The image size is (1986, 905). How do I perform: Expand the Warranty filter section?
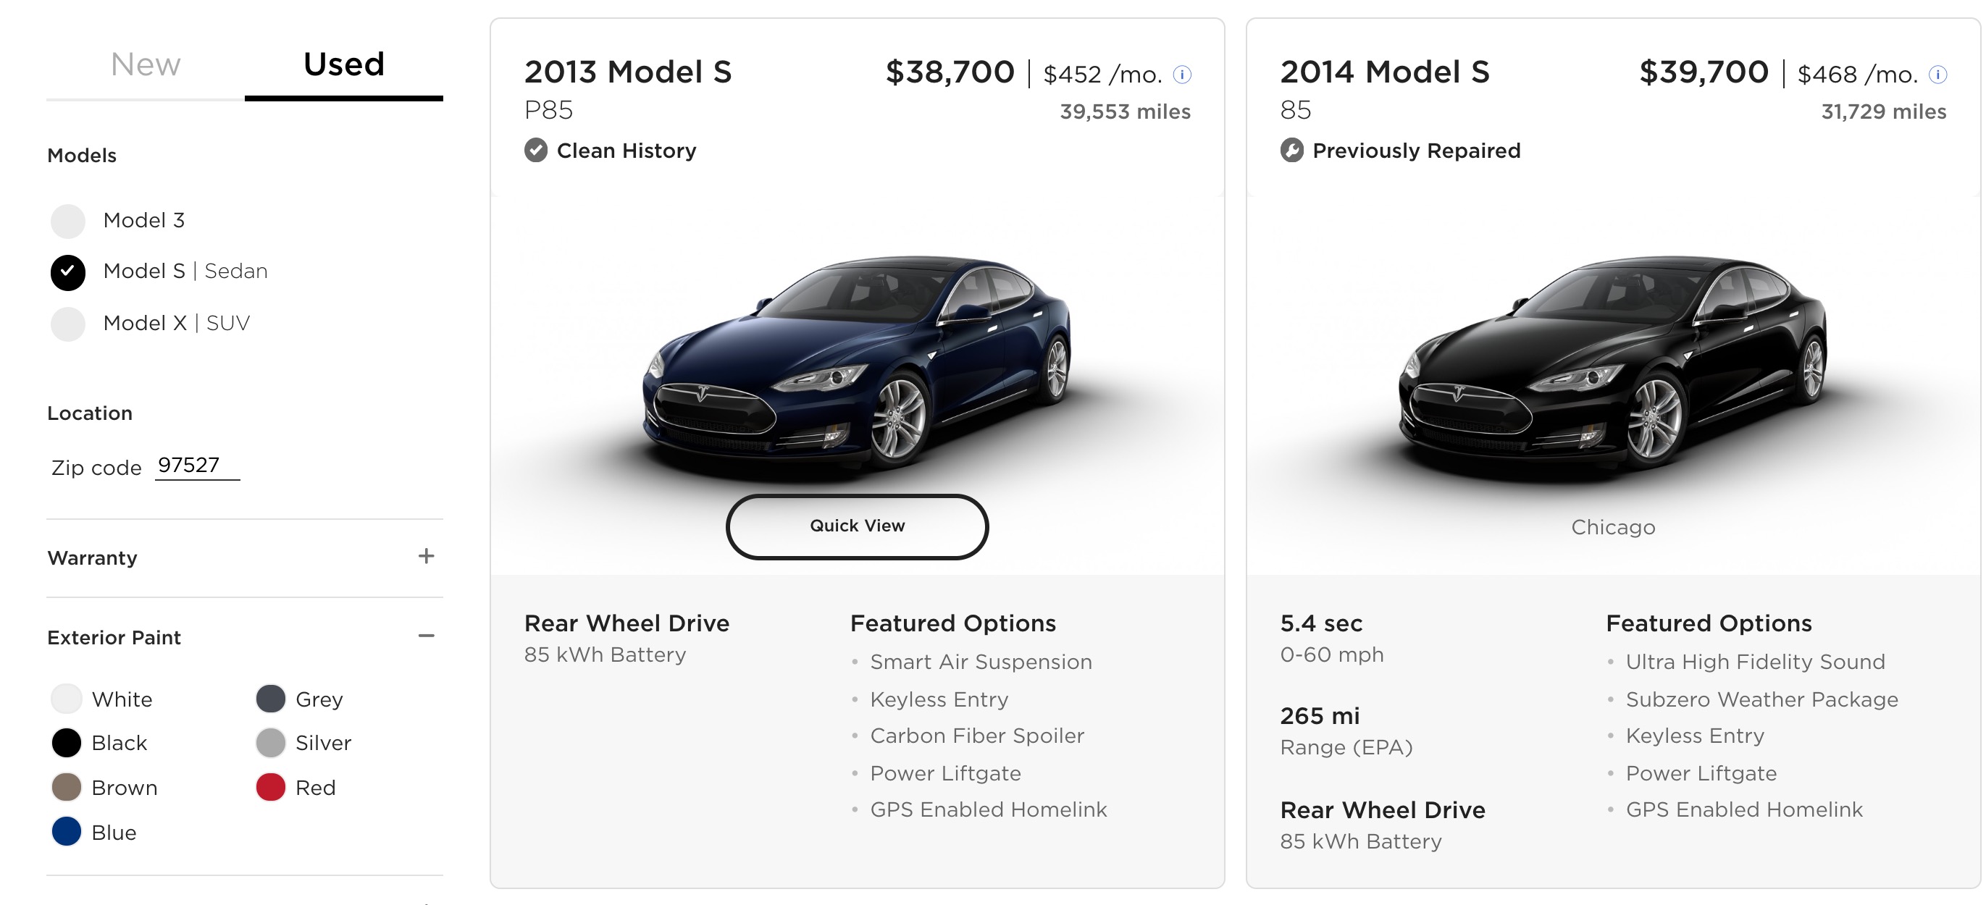426,557
